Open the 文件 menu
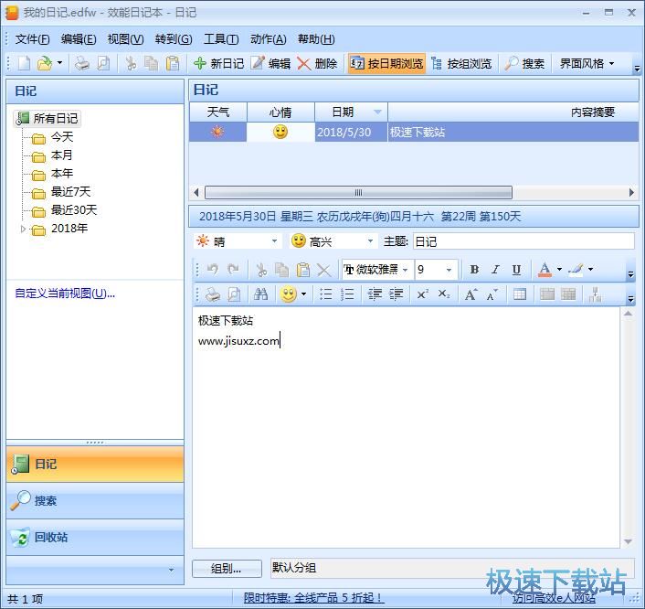 click(32, 39)
